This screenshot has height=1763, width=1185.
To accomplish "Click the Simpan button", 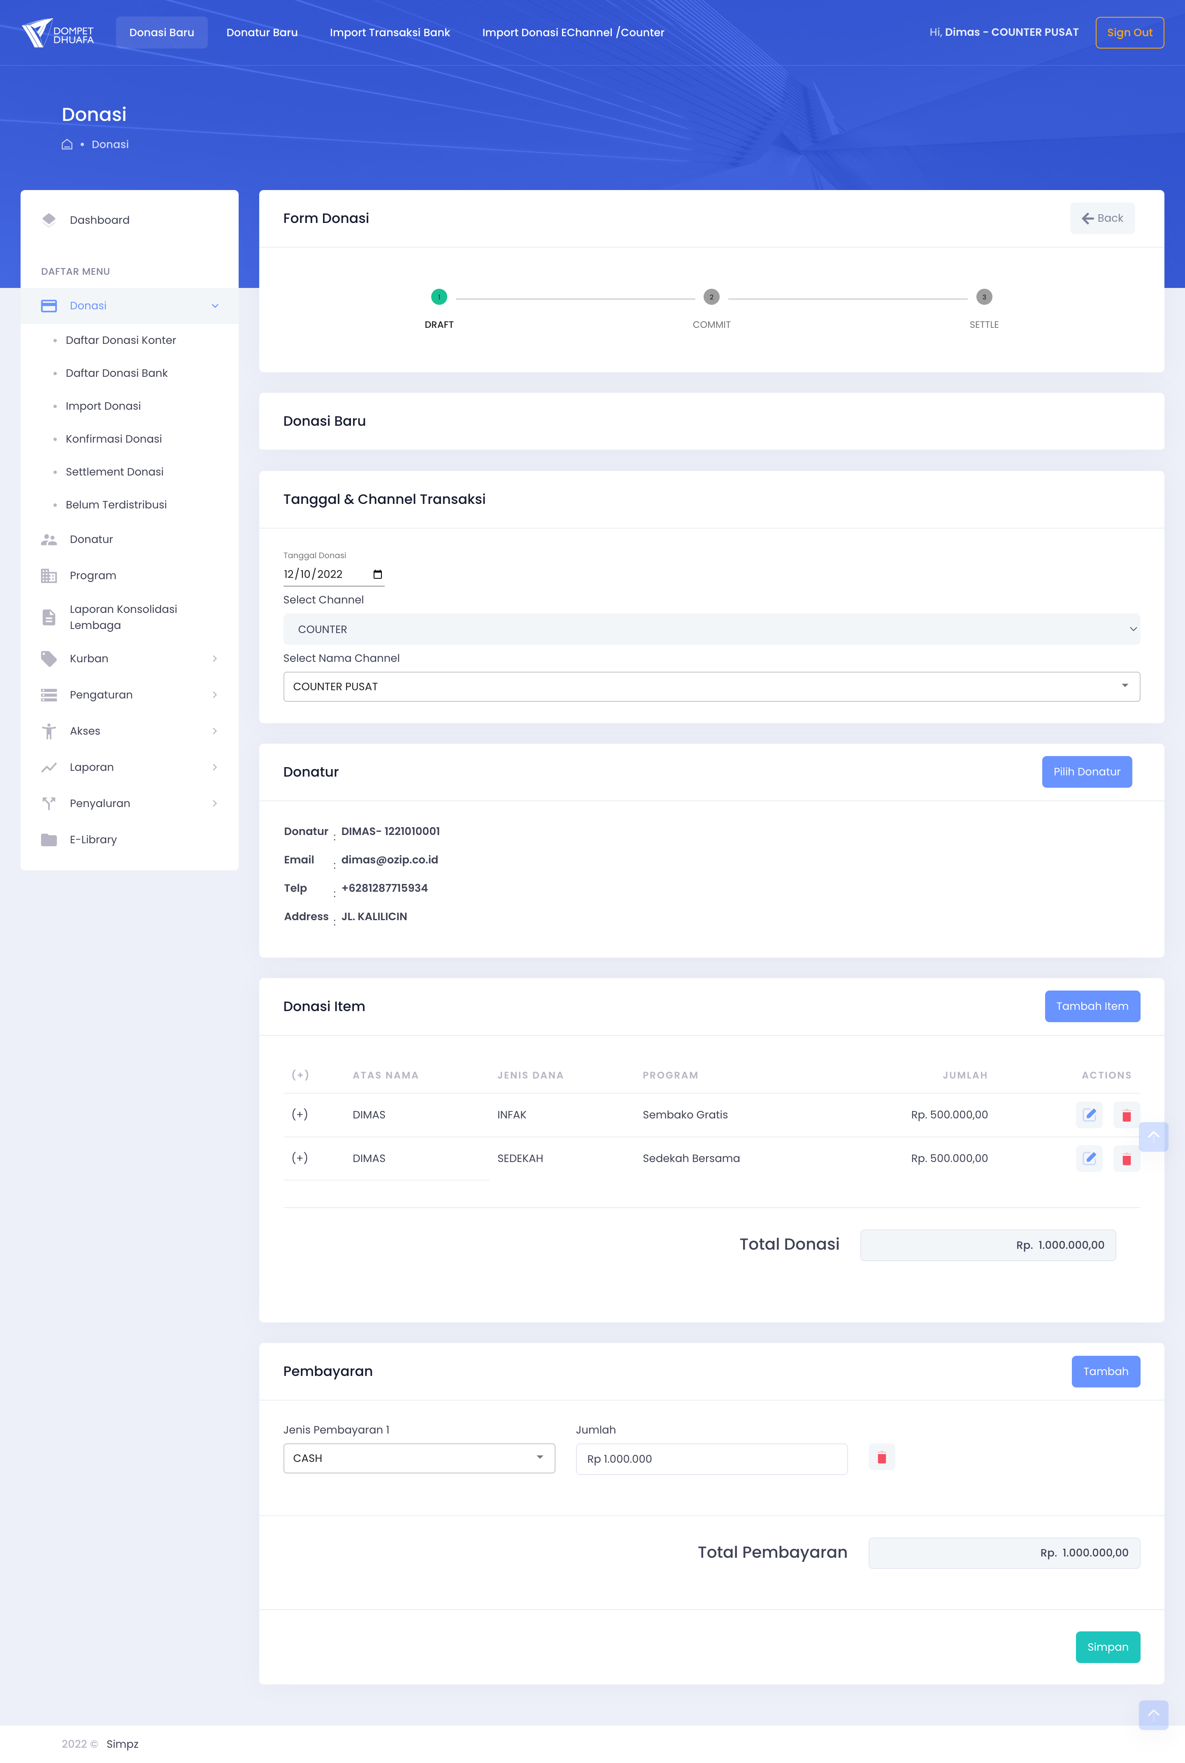I will point(1107,1647).
